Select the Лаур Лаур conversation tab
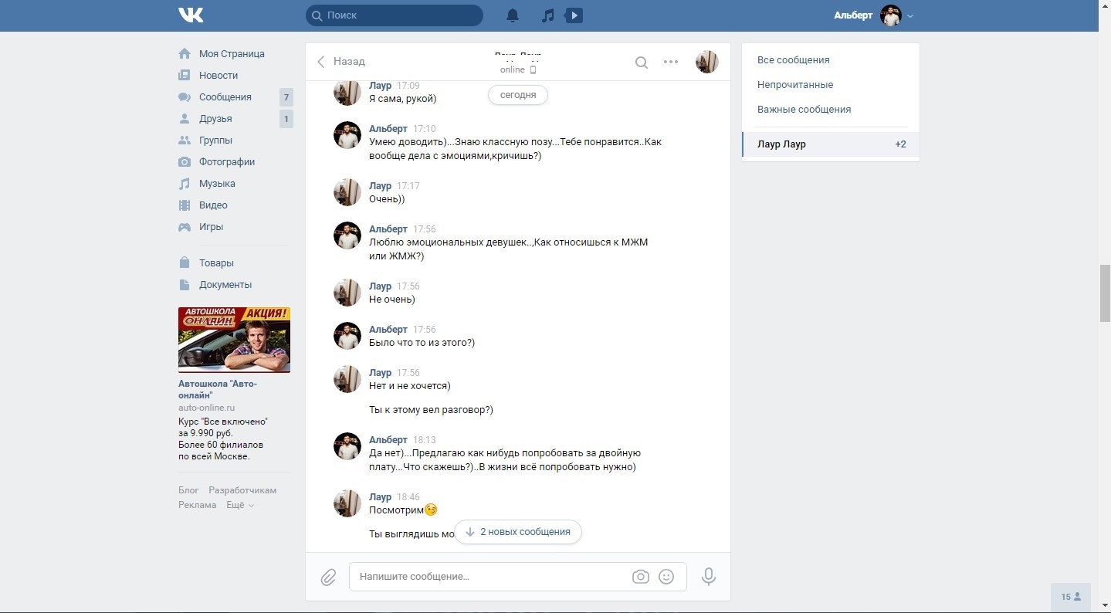This screenshot has height=613, width=1111. tap(831, 144)
